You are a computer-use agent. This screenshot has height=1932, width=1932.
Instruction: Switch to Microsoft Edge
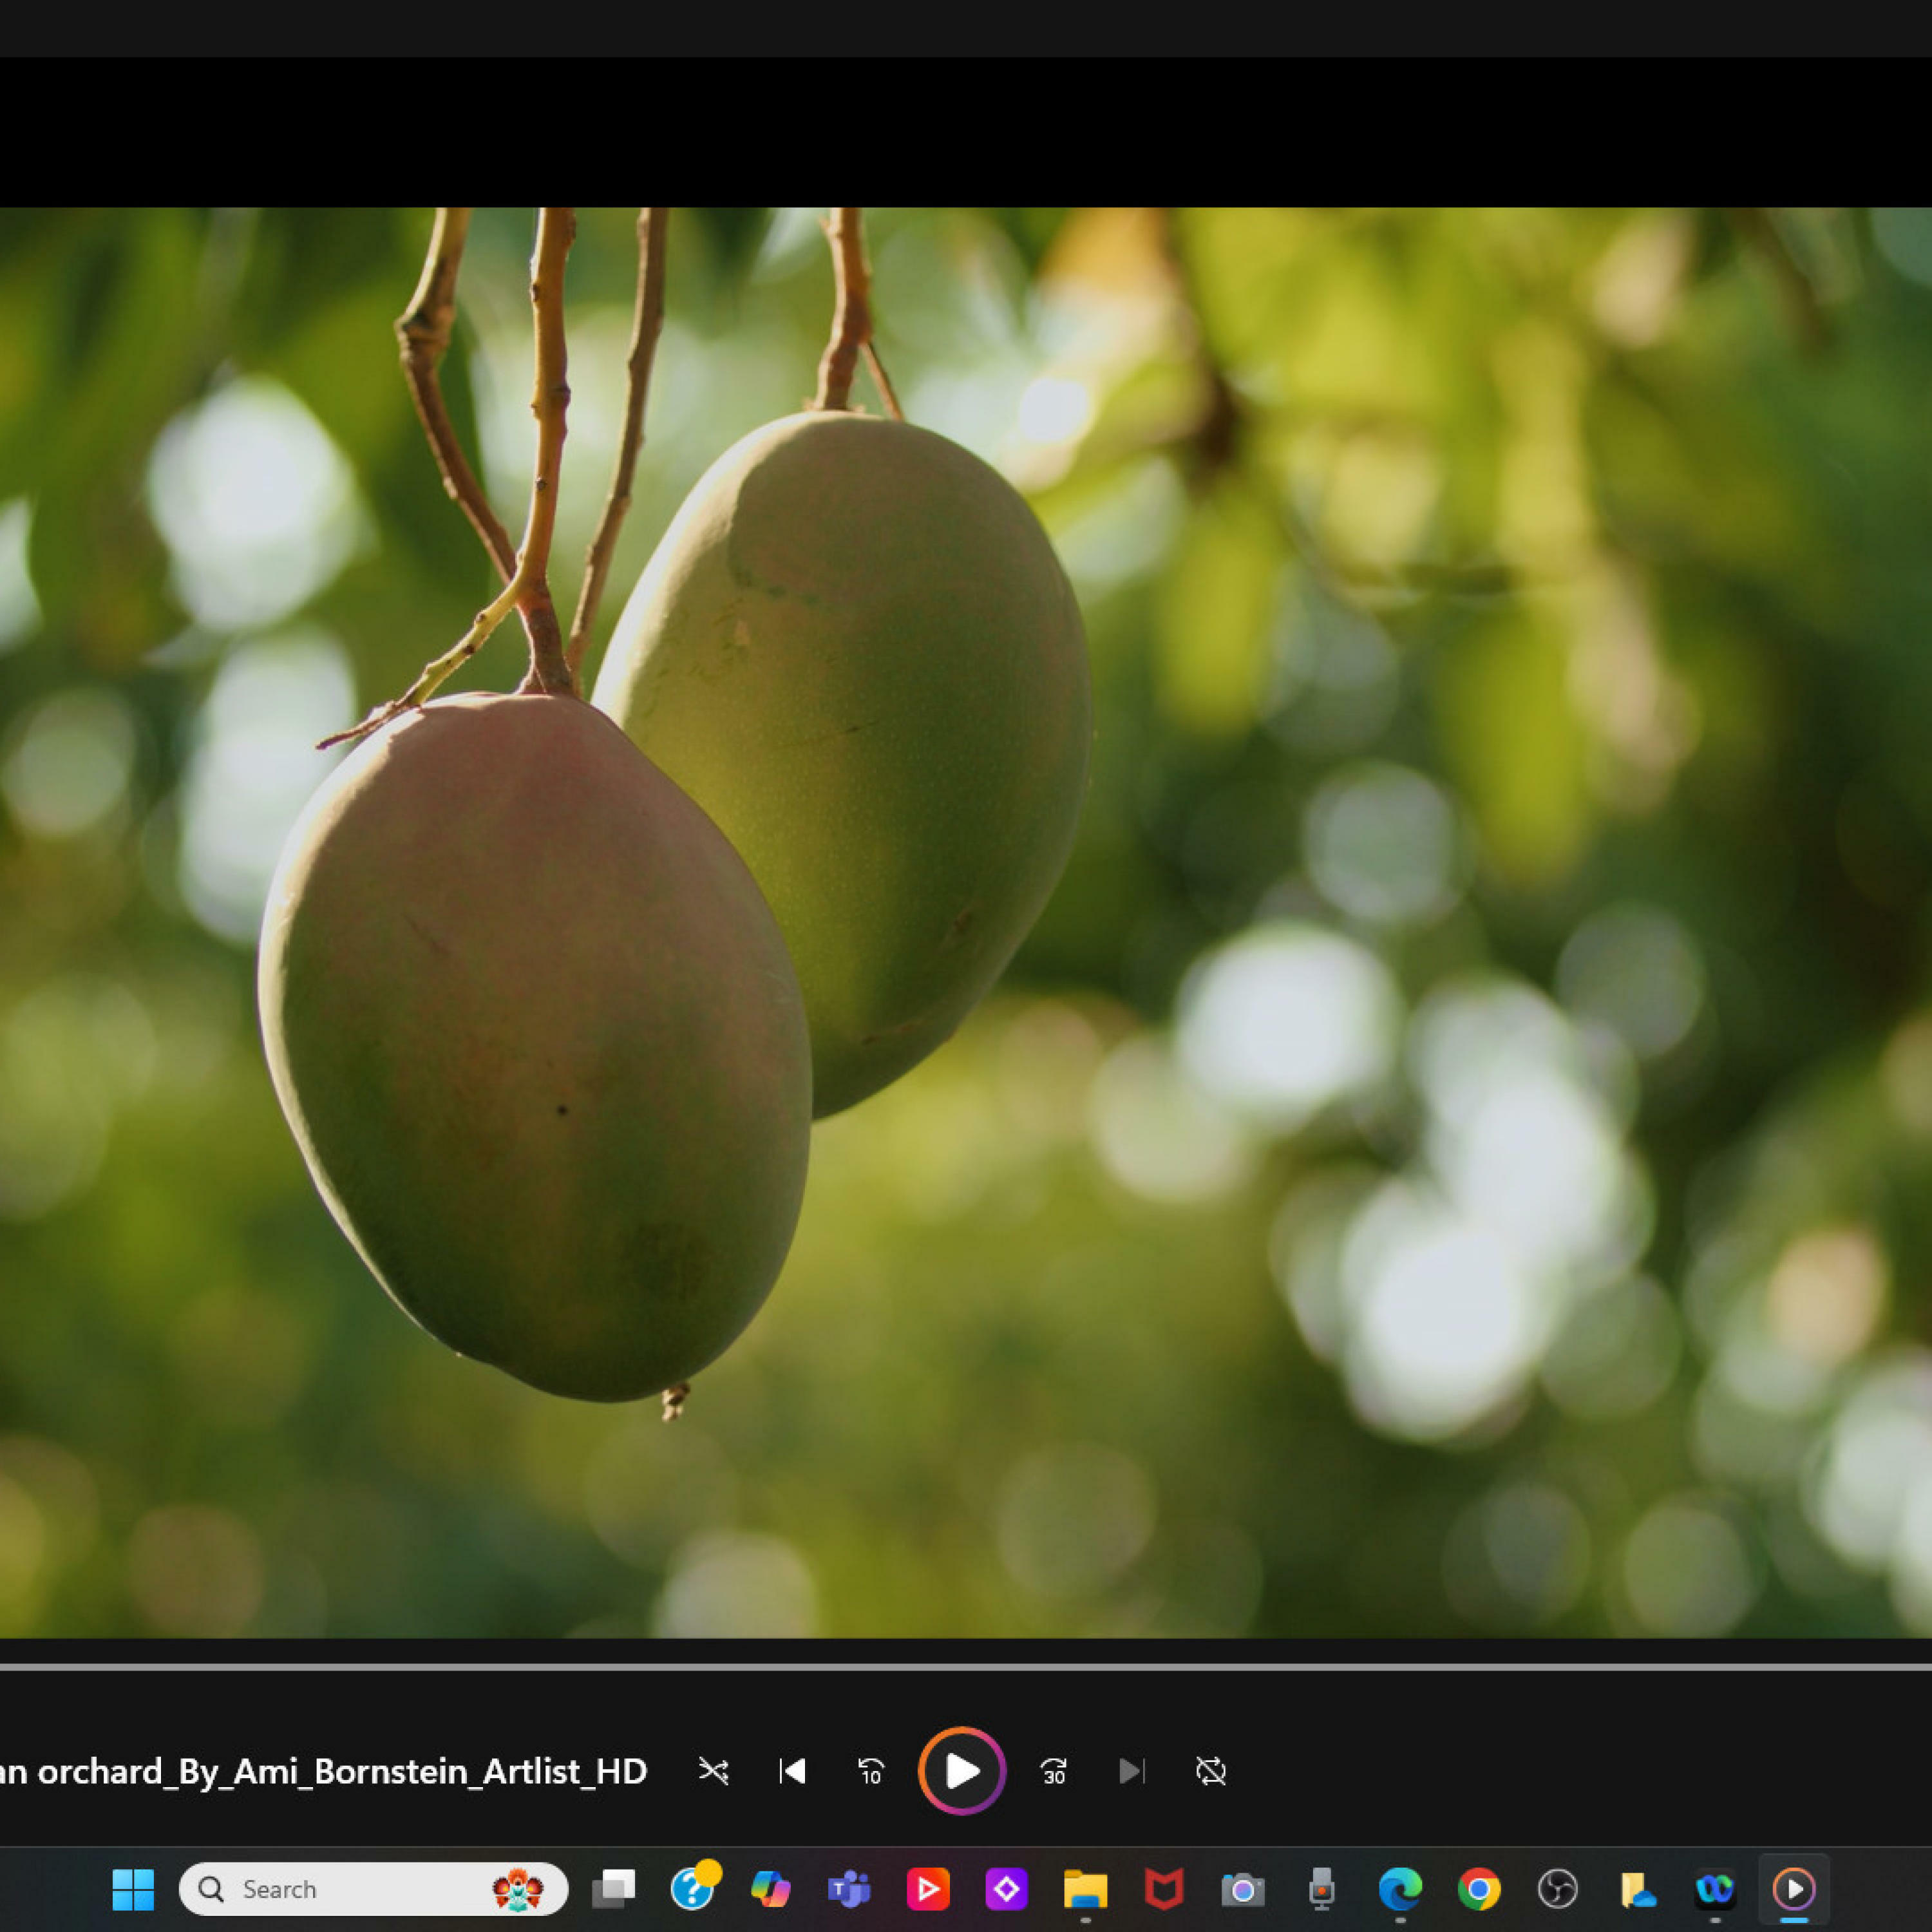click(x=1400, y=1889)
